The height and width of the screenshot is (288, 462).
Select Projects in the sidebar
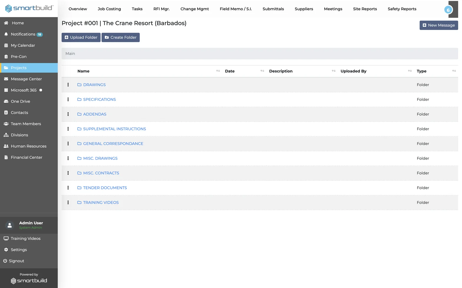29,68
